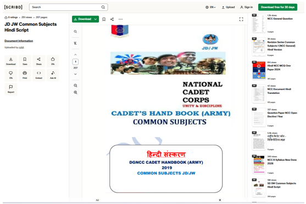Click thumbnail of Question Paper NCC Open Elective

click(x=259, y=117)
